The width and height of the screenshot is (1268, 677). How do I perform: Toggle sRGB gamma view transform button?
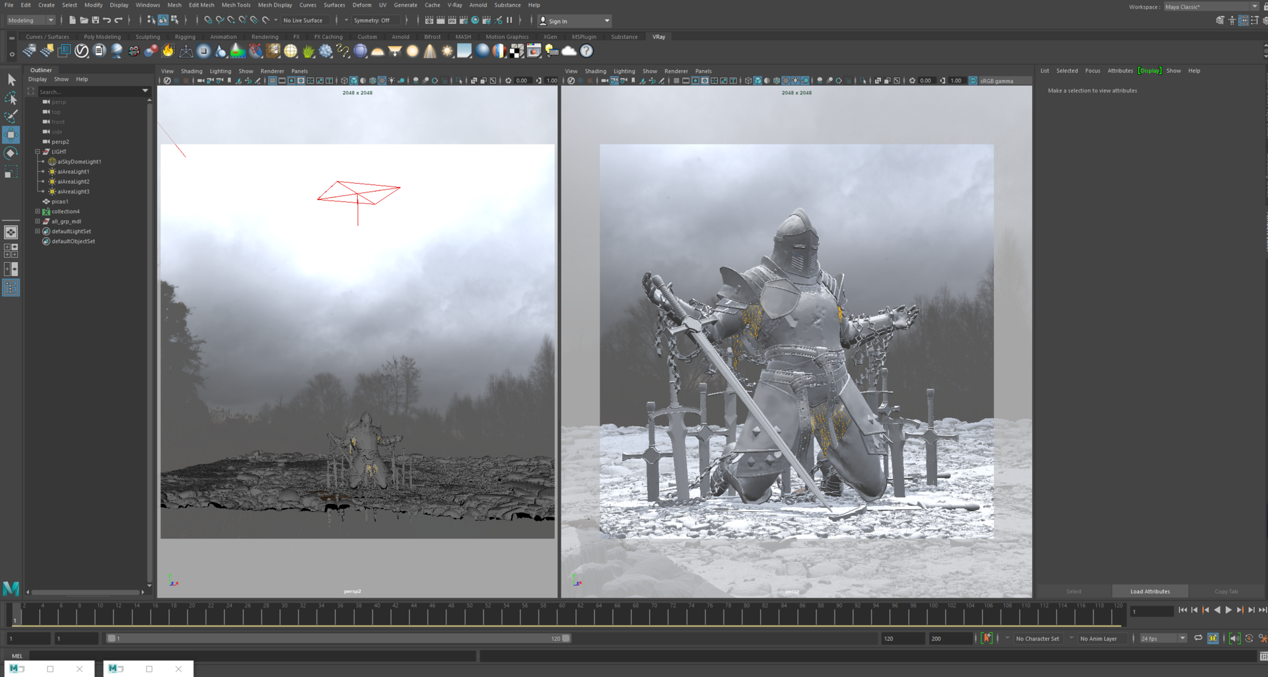point(973,81)
